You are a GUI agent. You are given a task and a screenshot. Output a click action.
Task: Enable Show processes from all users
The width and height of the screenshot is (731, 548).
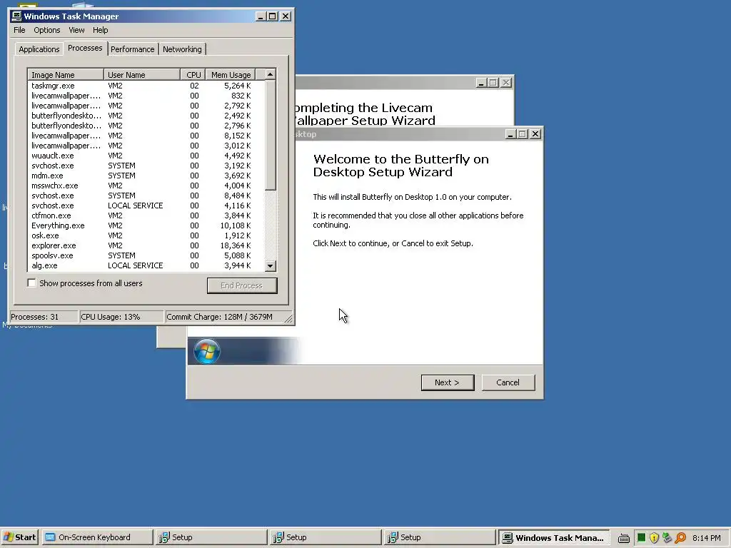[31, 283]
